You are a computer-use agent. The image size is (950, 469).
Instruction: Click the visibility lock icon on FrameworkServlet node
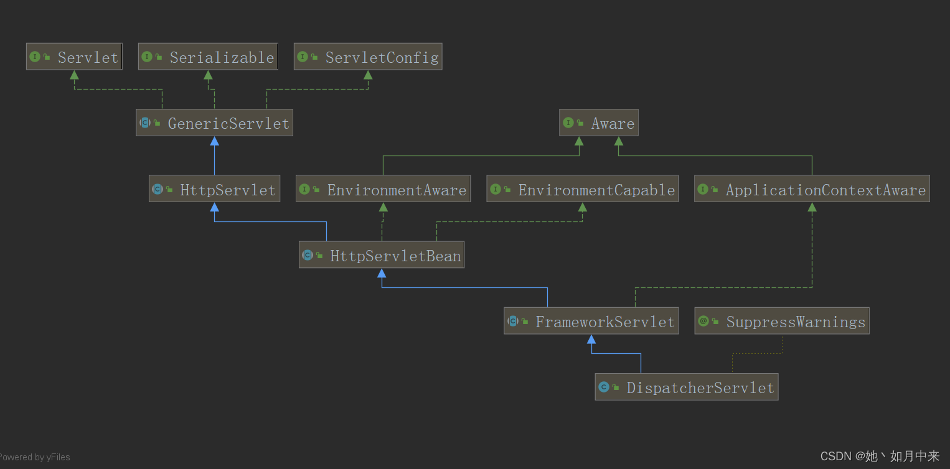[x=525, y=321]
